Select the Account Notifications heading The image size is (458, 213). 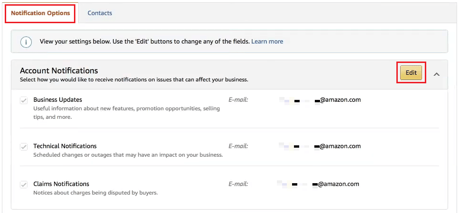pos(59,71)
